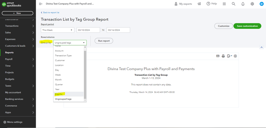Go back to report list
266x128 pixels.
[x=50, y=12]
